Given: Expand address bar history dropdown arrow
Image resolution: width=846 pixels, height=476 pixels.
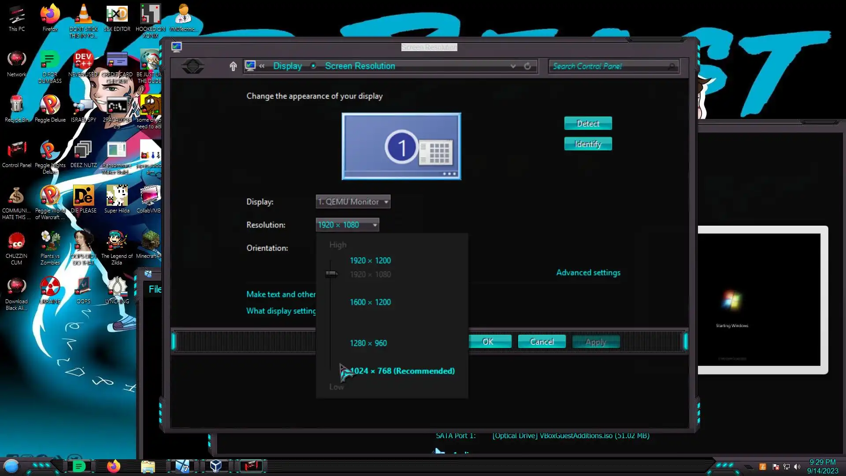Looking at the screenshot, I should pyautogui.click(x=513, y=66).
